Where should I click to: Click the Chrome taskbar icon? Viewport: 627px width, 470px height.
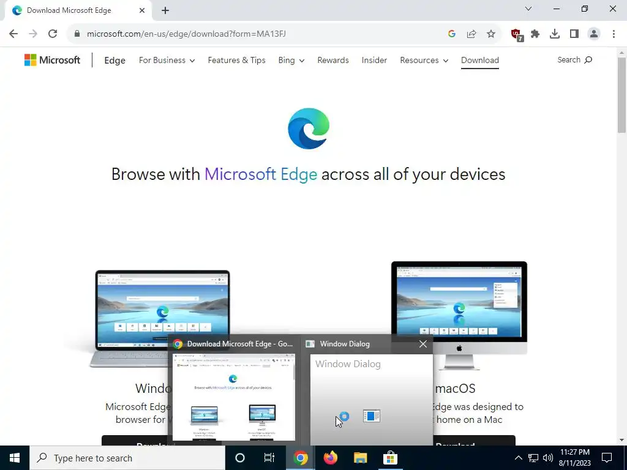(x=300, y=458)
